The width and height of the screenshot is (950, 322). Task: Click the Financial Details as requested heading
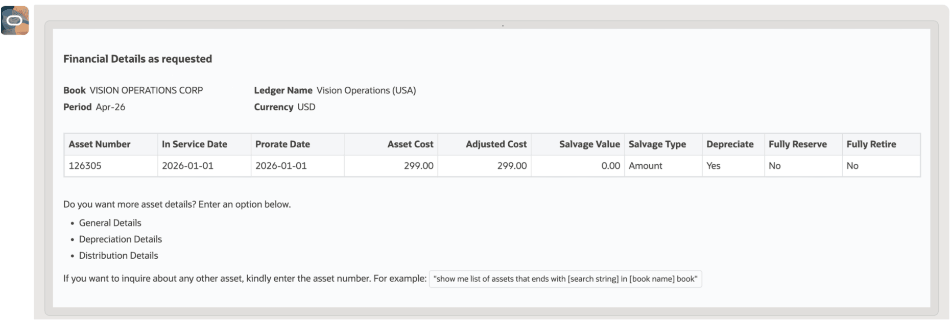click(137, 59)
